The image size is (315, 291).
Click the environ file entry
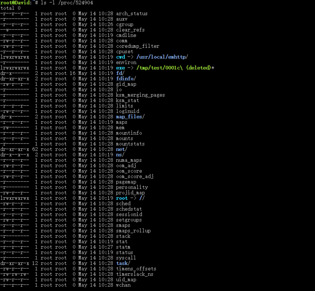[x=126, y=62]
